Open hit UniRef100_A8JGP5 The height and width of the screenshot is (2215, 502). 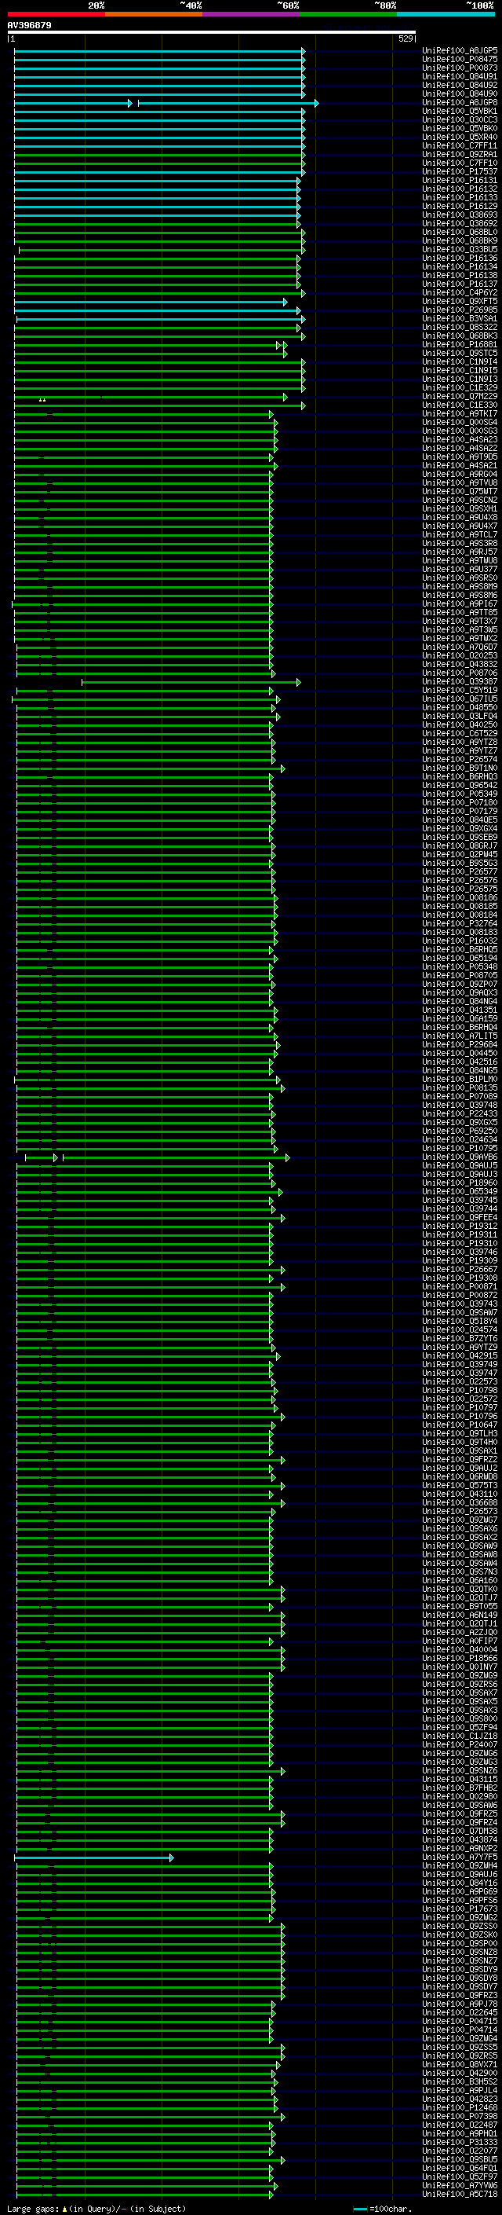(459, 51)
